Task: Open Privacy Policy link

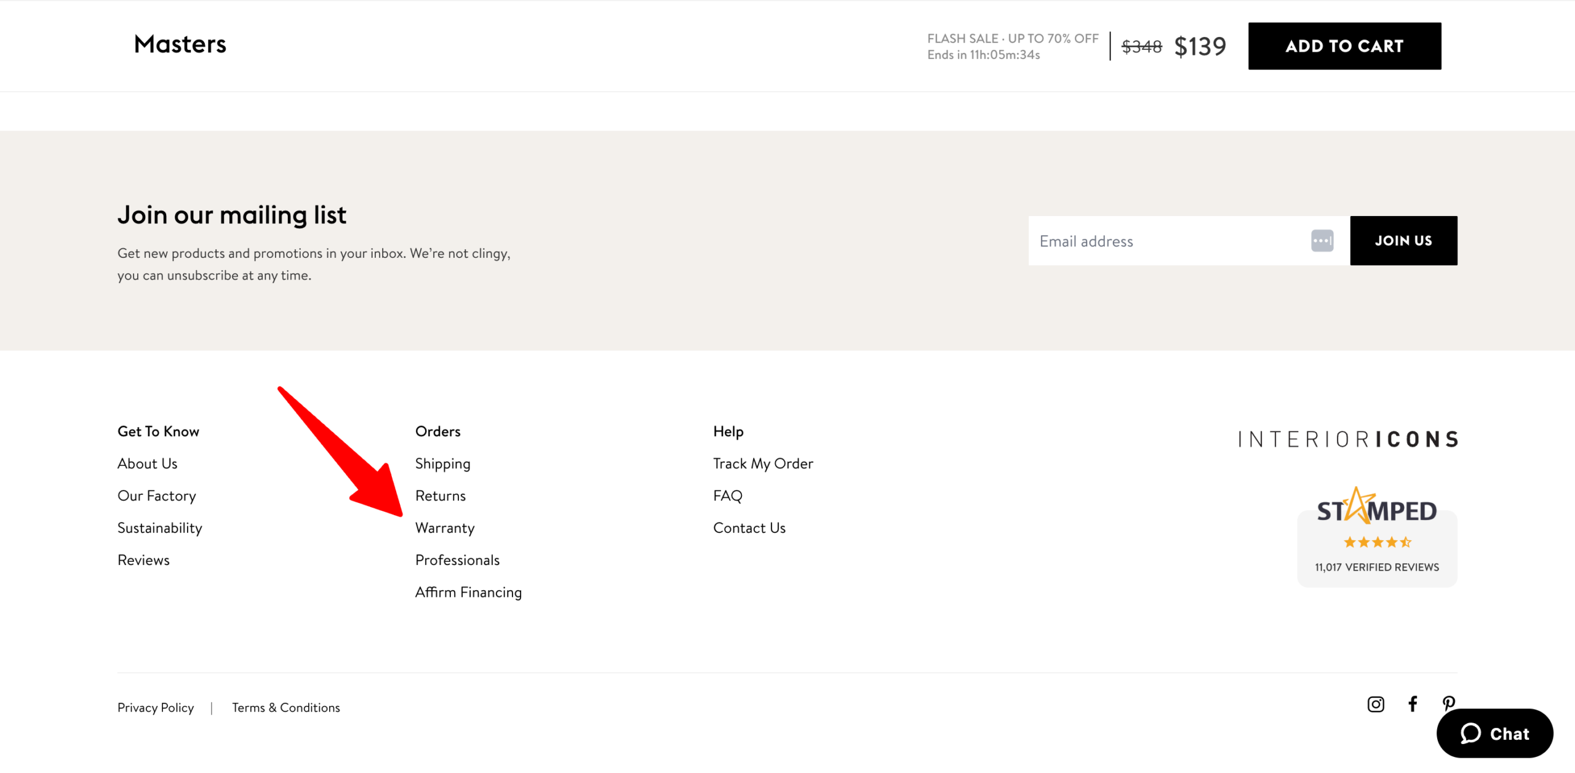Action: point(156,708)
